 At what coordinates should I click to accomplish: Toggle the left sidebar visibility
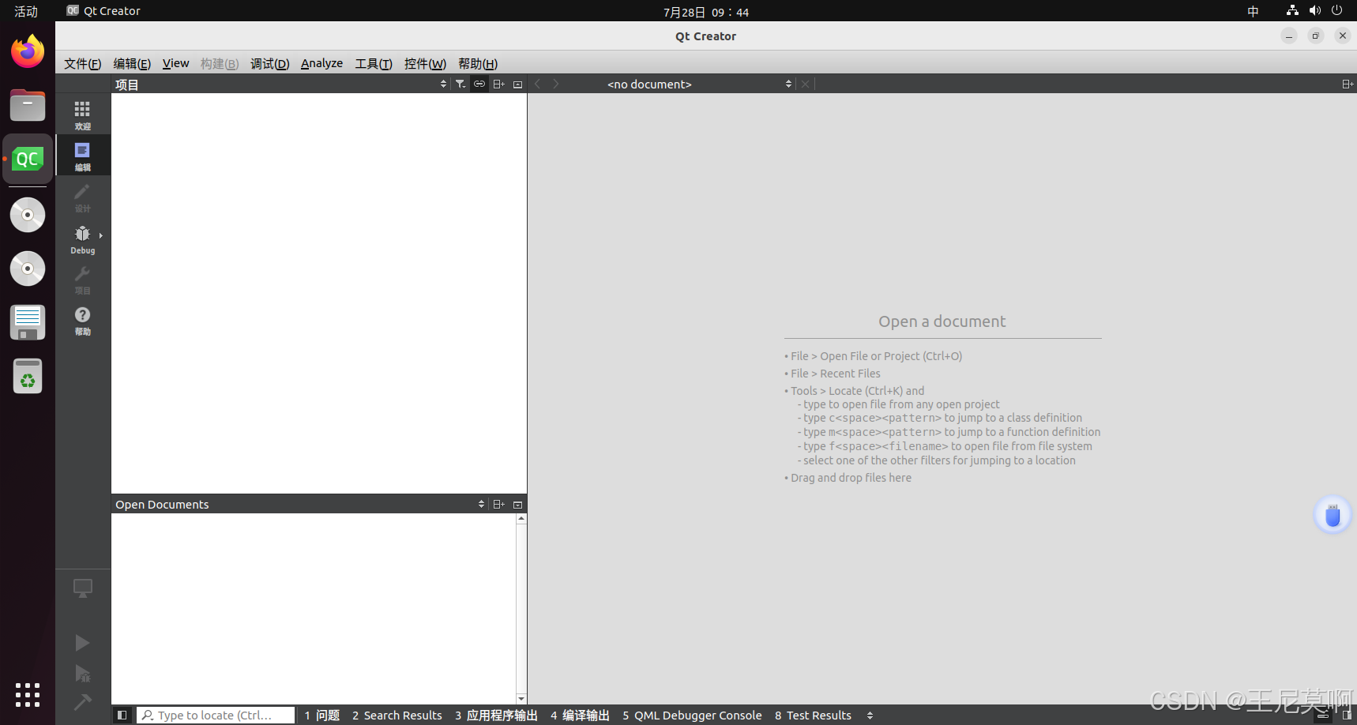click(122, 715)
